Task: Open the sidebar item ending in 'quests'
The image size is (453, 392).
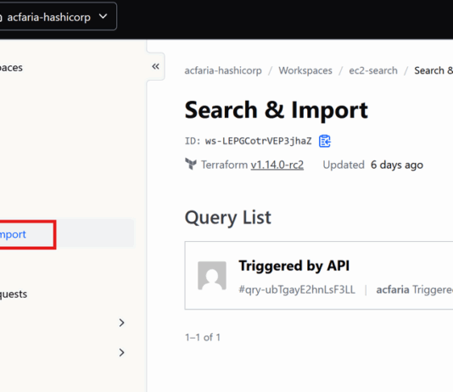Action: coord(14,294)
